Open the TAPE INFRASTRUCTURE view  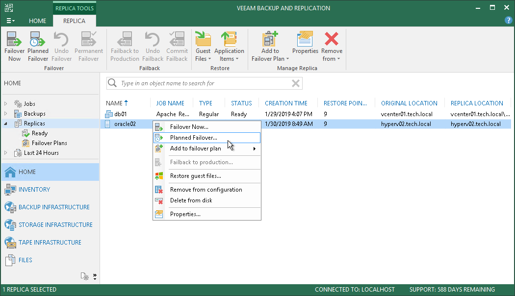(x=50, y=243)
